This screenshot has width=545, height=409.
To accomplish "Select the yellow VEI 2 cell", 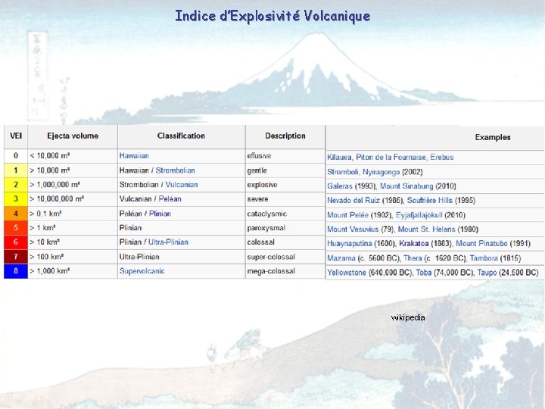I will point(16,185).
